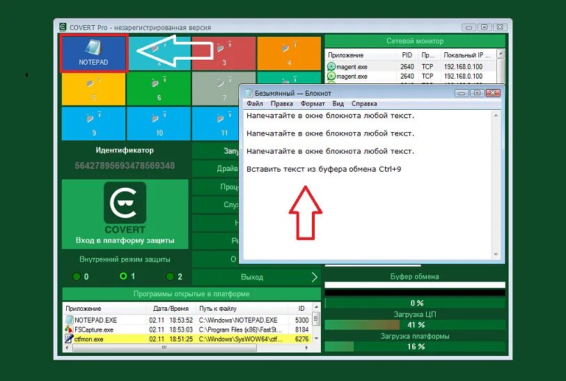
Task: Select yellow tile number 5
Action: [94, 88]
